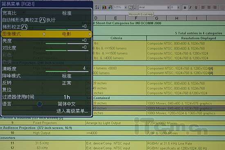Image resolution: width=225 pixels, height=150 pixels.
Task: Apply Bold formatting button
Action: tap(185, 7)
